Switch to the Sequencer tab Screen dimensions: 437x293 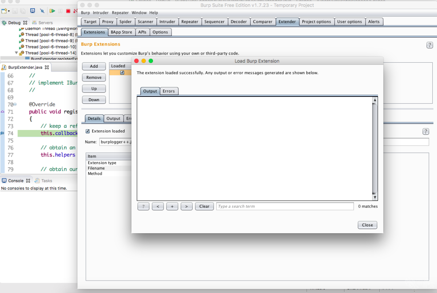(x=214, y=22)
